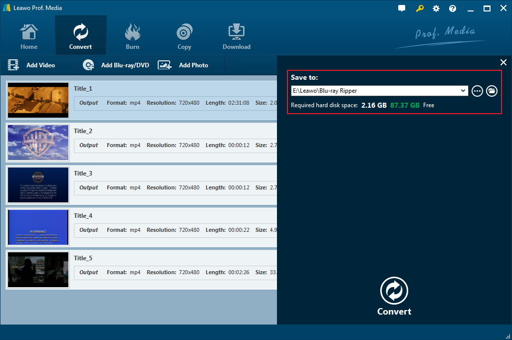Click the Title_1 name text
Image resolution: width=512 pixels, height=340 pixels.
(83, 89)
